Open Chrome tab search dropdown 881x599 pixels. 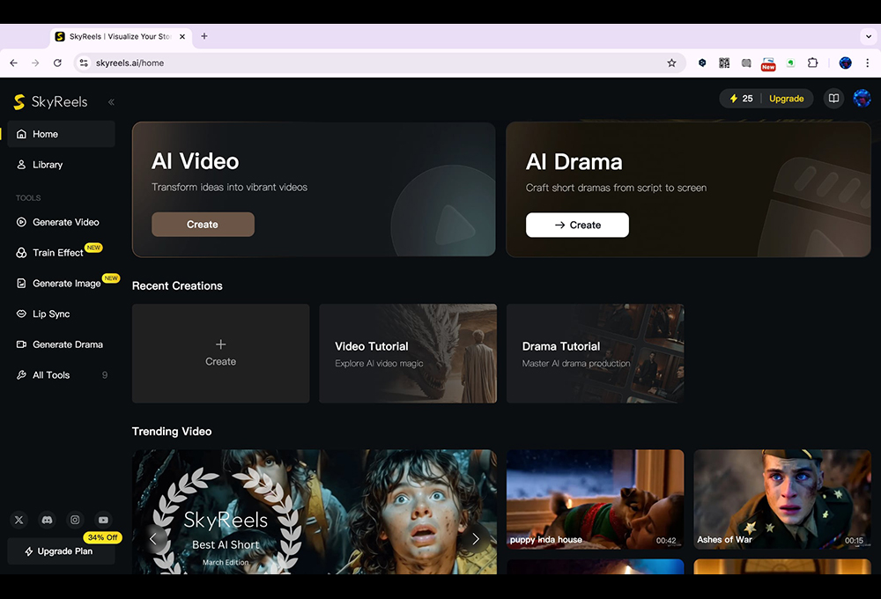pos(869,37)
